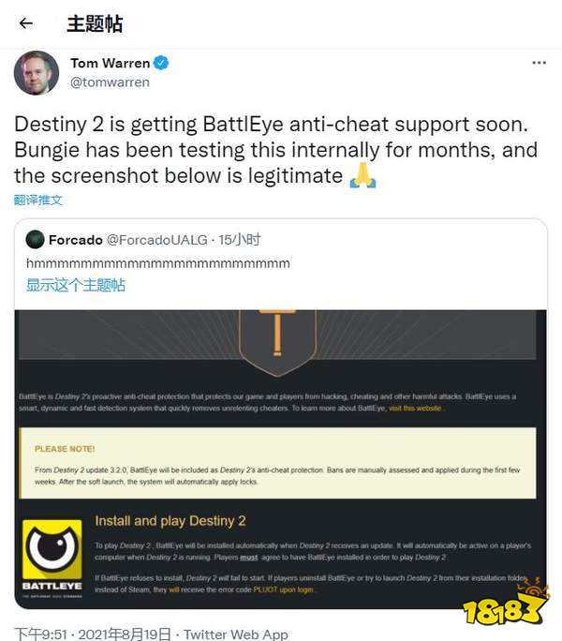Click Forcado's round avatar icon

point(36,240)
